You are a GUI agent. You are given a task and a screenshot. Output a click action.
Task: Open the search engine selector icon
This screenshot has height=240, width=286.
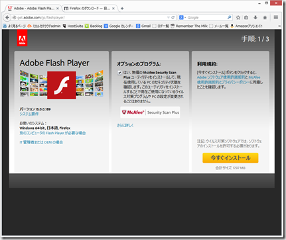[x=182, y=17]
